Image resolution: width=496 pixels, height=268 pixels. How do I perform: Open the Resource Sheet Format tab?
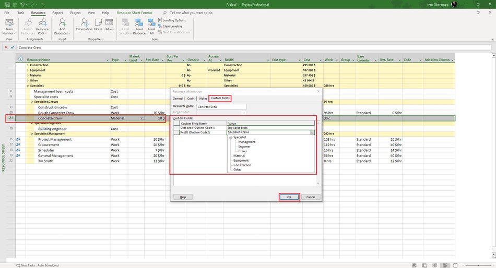click(134, 13)
